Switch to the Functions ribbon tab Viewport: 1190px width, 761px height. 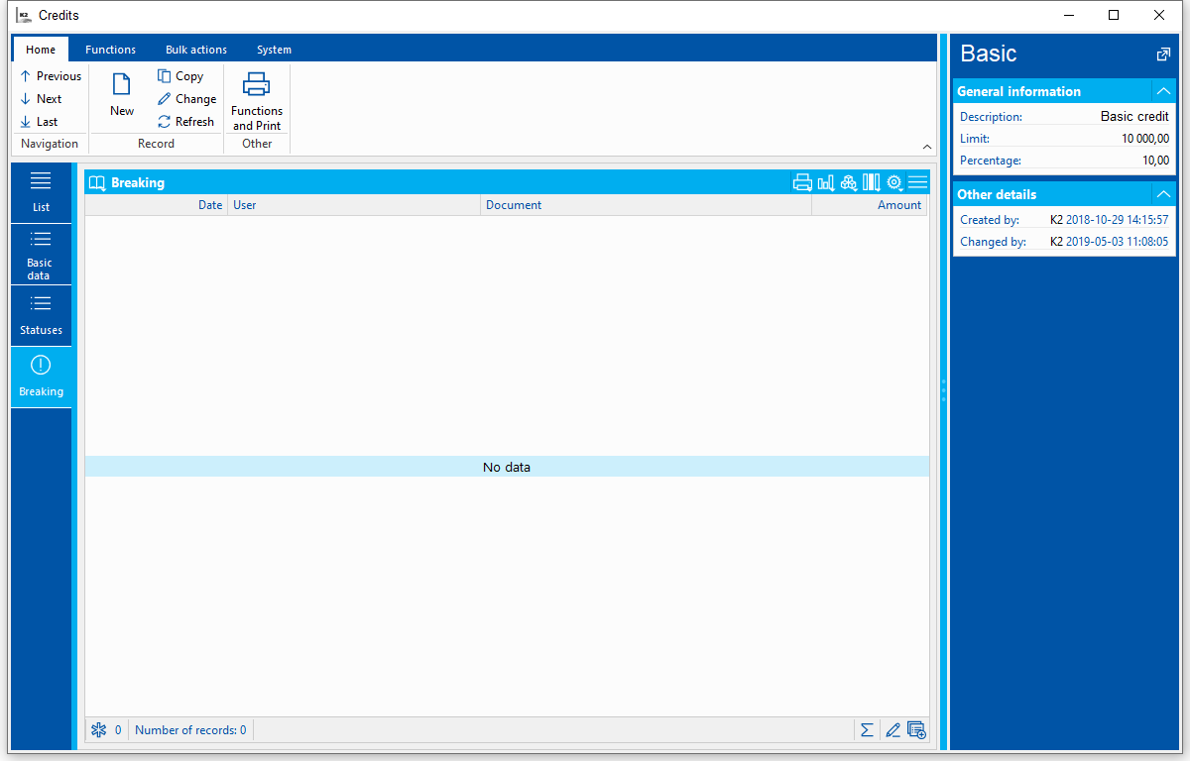tap(111, 50)
